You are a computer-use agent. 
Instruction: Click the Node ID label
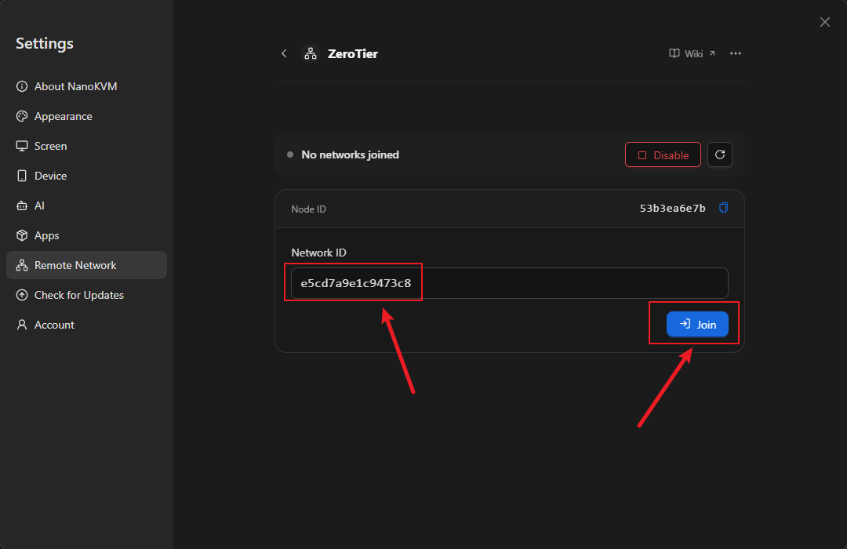point(308,209)
